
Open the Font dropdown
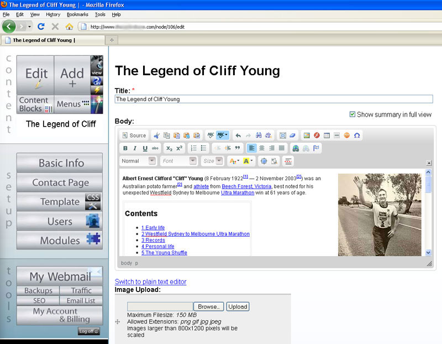pyautogui.click(x=193, y=161)
